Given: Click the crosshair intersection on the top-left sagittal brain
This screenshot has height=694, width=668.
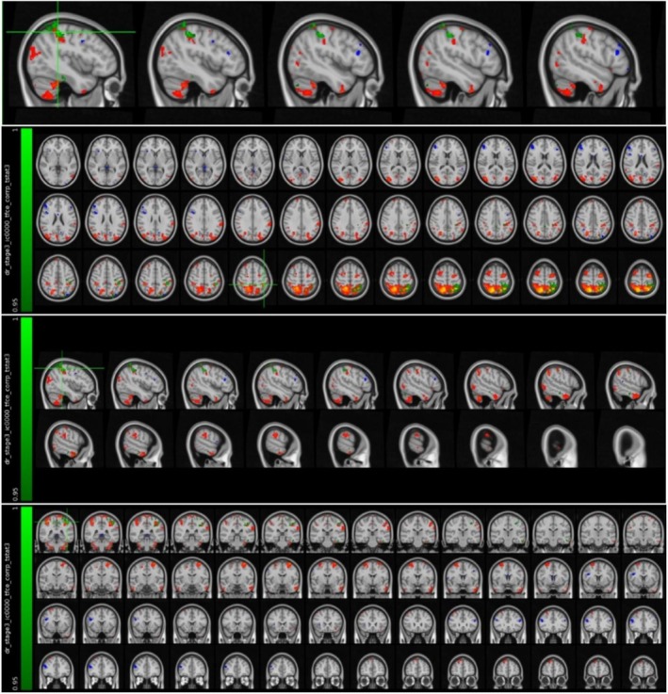Looking at the screenshot, I should (x=57, y=32).
